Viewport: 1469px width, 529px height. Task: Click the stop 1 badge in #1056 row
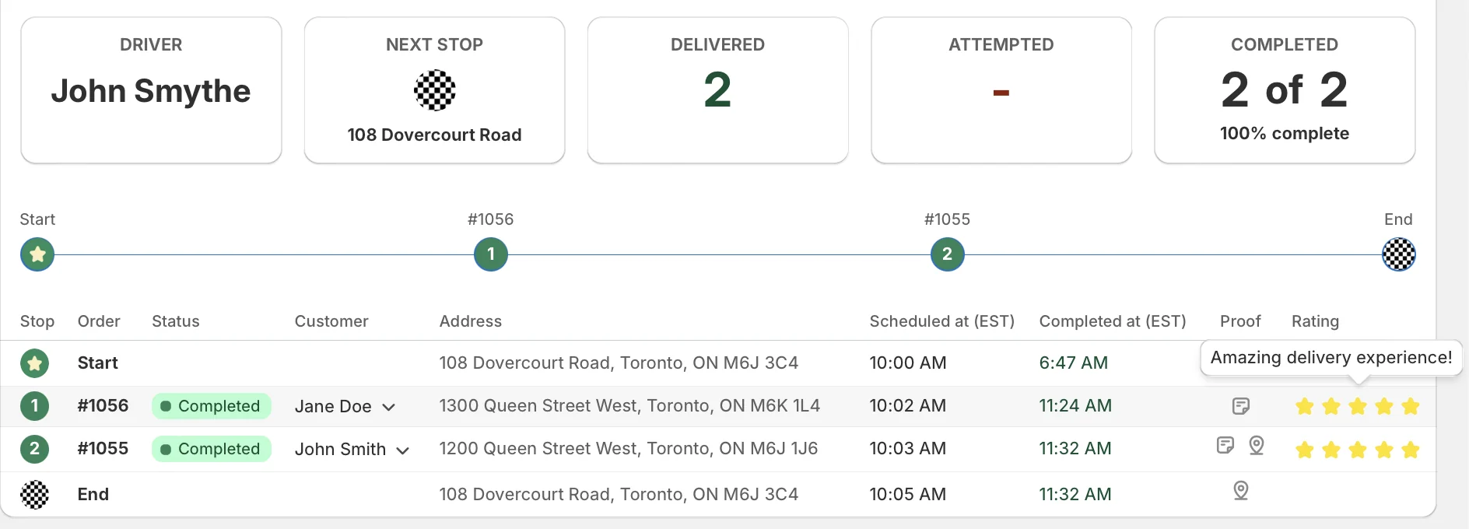point(34,405)
